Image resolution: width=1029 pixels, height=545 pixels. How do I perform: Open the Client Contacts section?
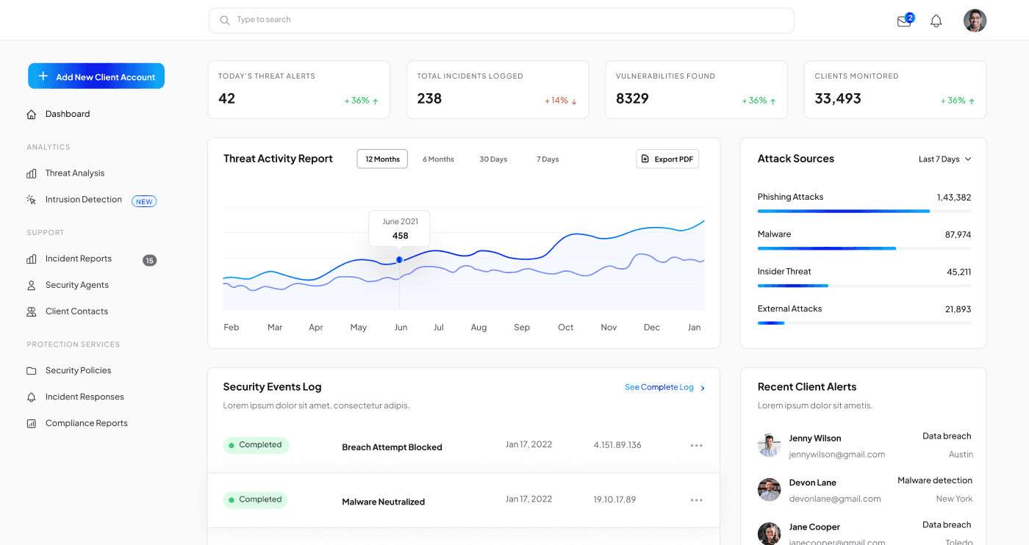tap(30, 311)
